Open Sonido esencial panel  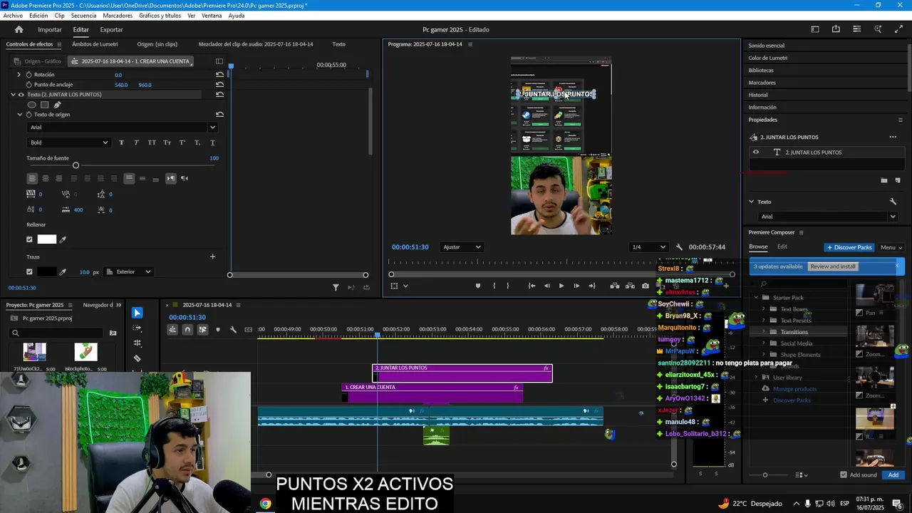click(766, 45)
